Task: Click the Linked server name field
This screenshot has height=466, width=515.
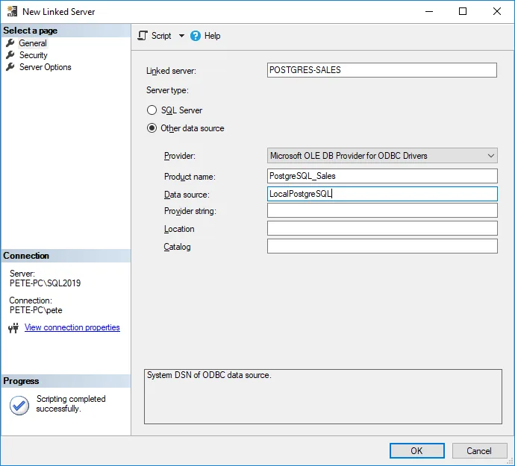Action: [x=381, y=70]
